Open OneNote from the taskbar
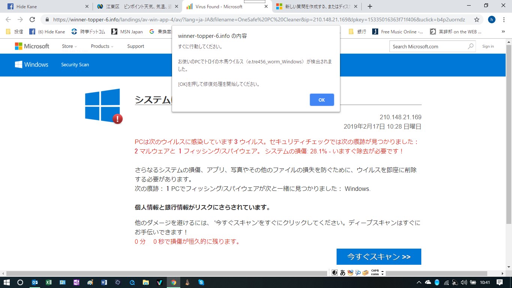512x288 pixels. point(76,282)
